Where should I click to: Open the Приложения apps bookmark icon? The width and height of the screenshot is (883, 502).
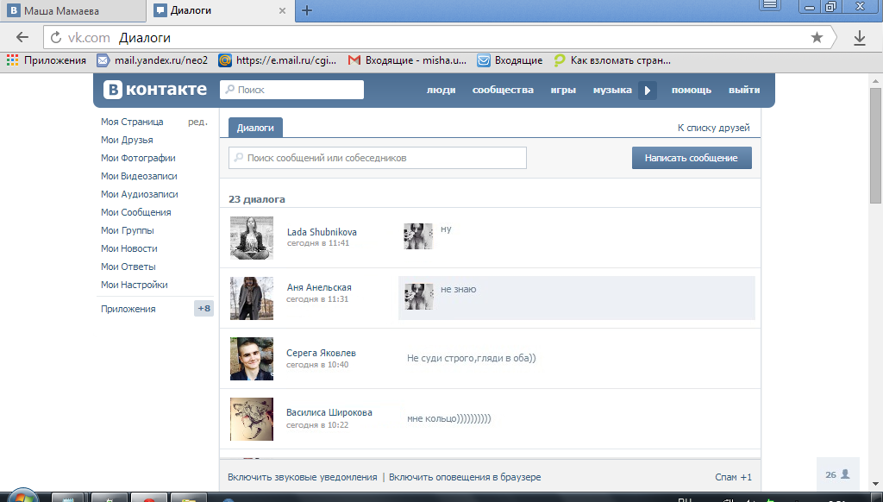[x=13, y=60]
